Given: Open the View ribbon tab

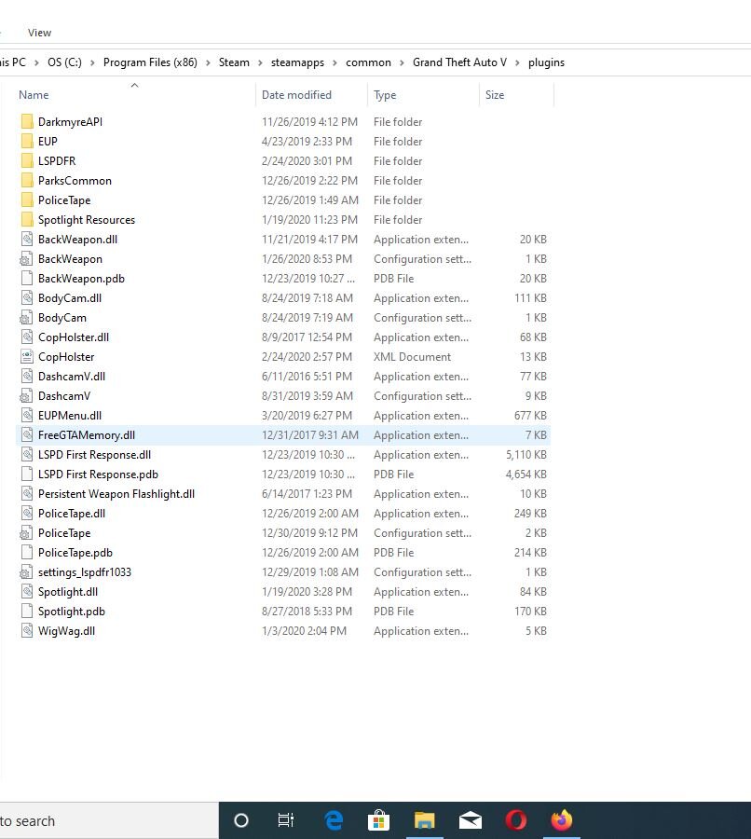Looking at the screenshot, I should pyautogui.click(x=39, y=33).
